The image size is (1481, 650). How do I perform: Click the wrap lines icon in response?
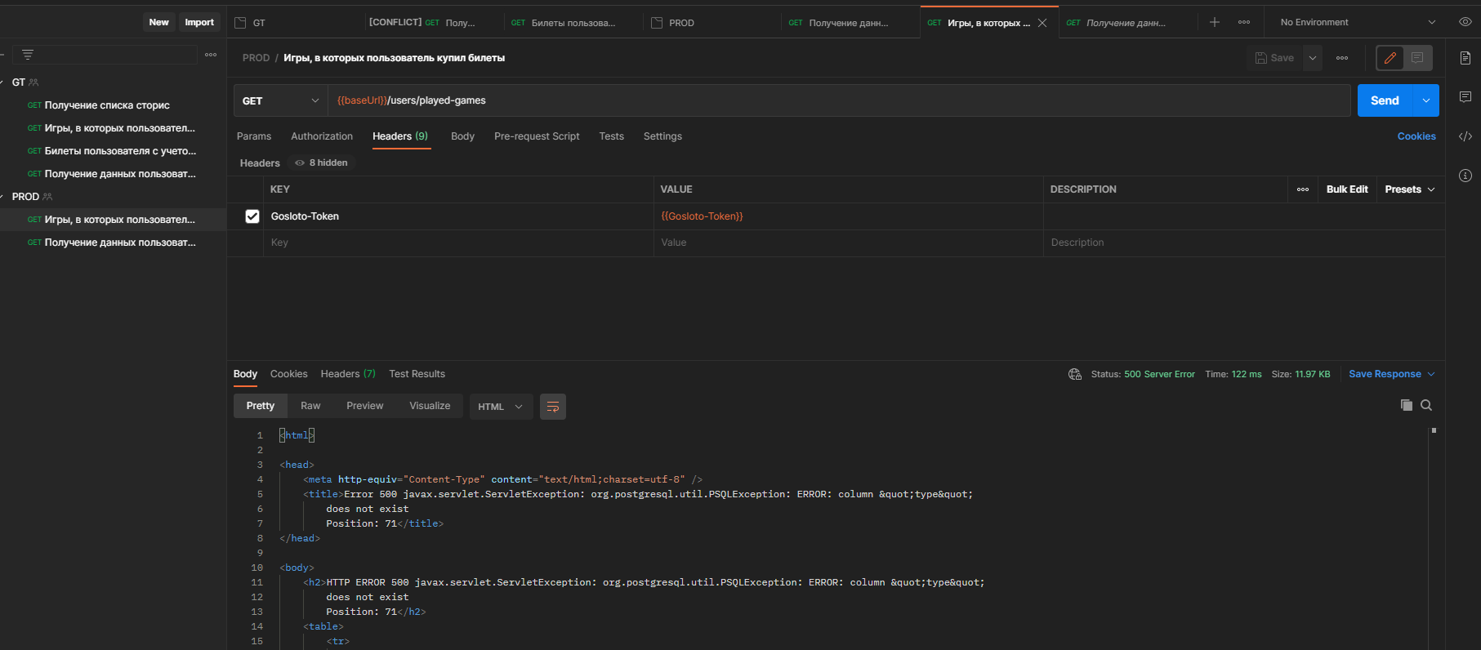tap(553, 407)
